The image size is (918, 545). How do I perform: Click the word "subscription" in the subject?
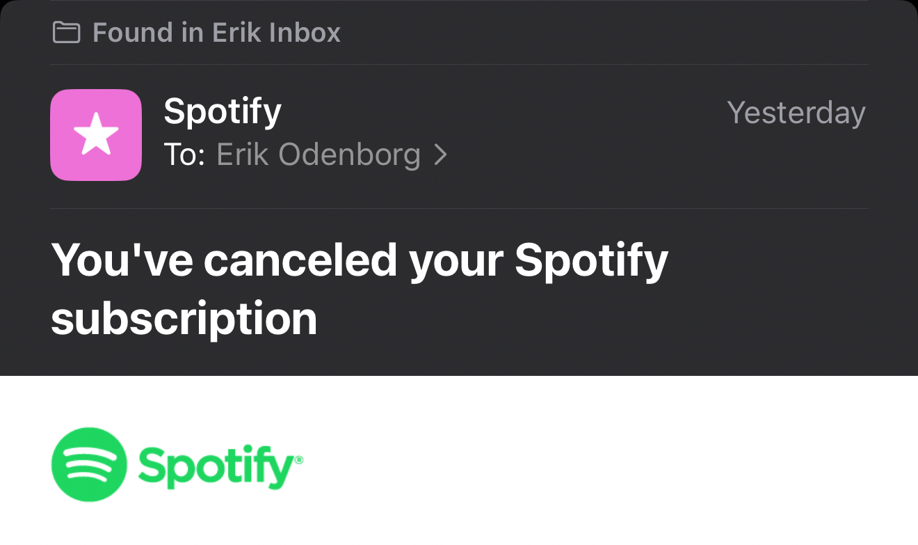[x=184, y=319]
